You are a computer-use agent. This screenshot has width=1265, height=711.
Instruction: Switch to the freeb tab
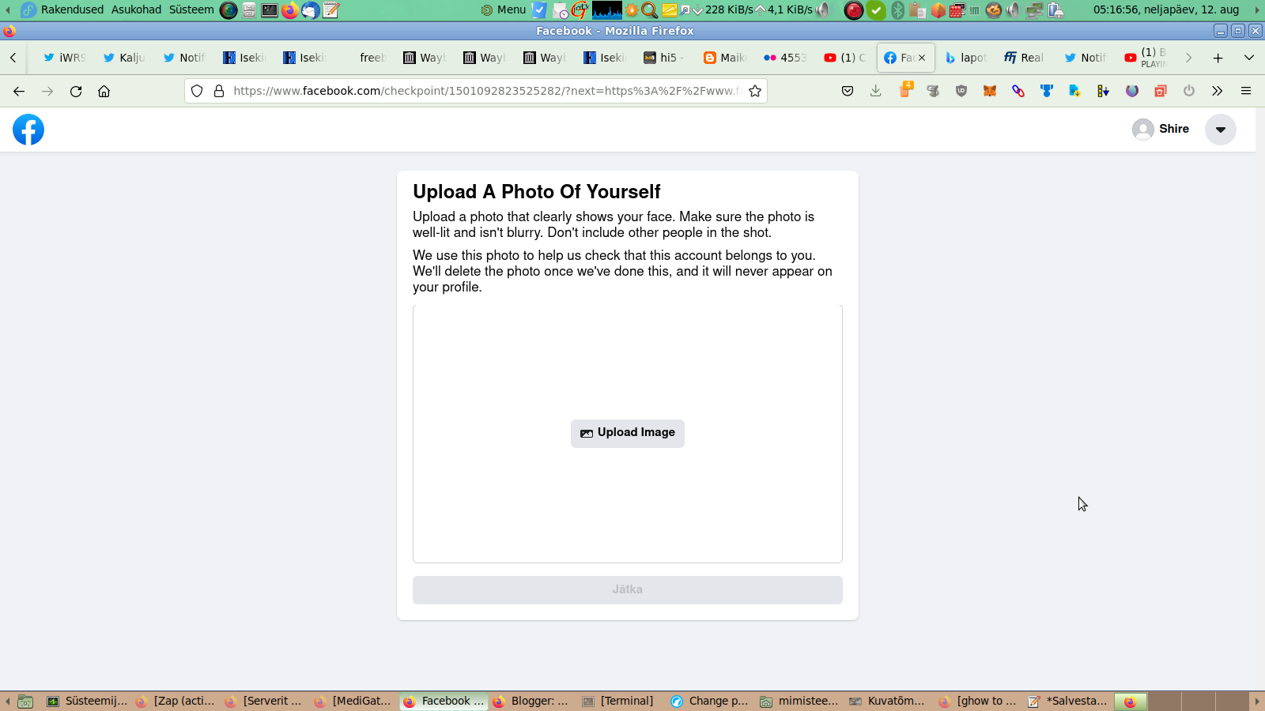pos(365,58)
